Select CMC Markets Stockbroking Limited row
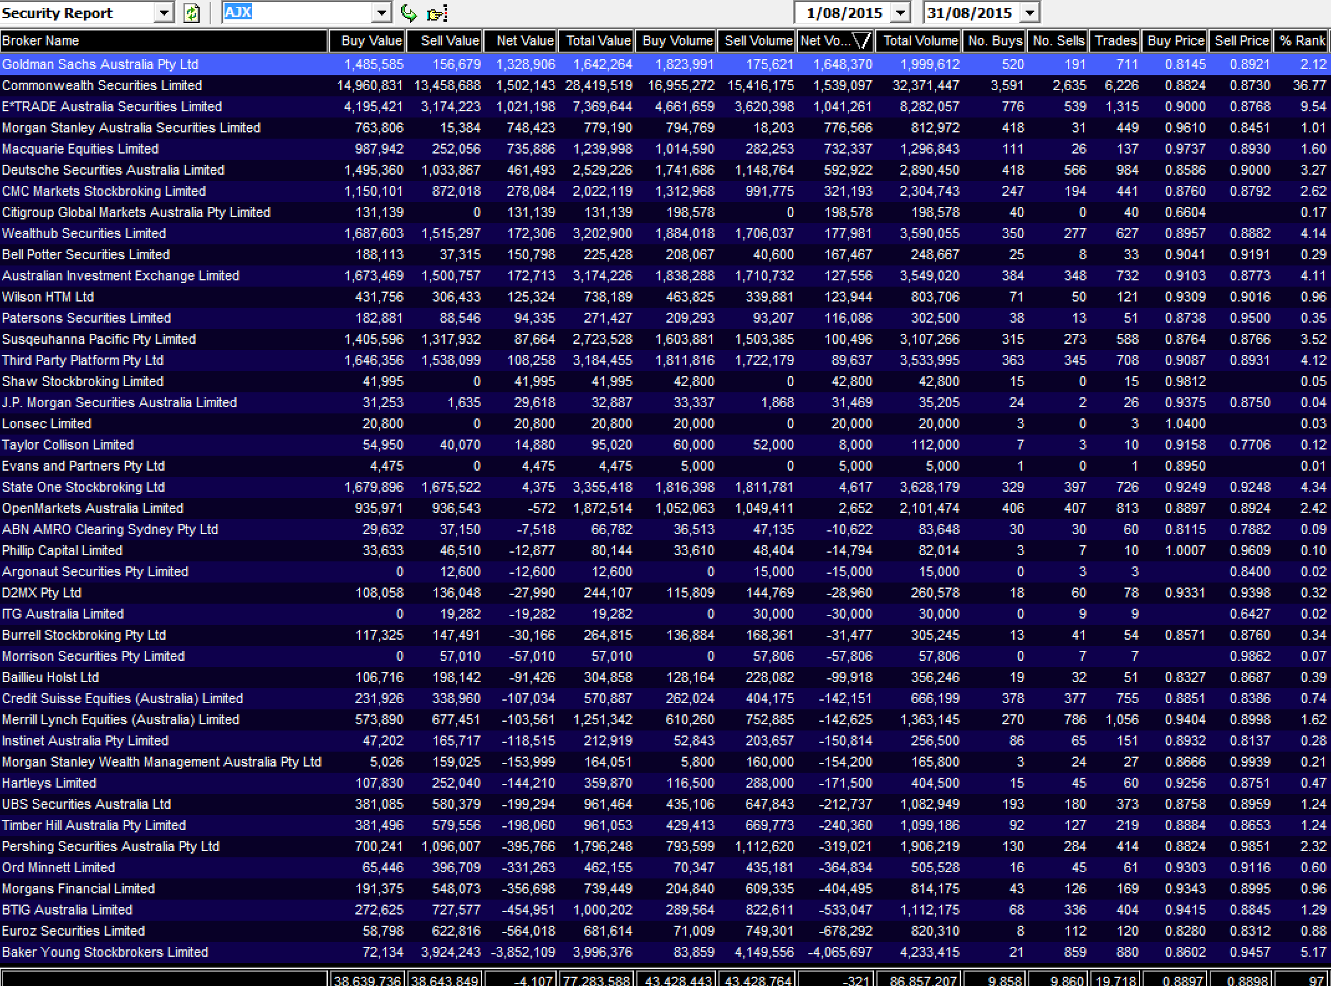 [x=664, y=191]
